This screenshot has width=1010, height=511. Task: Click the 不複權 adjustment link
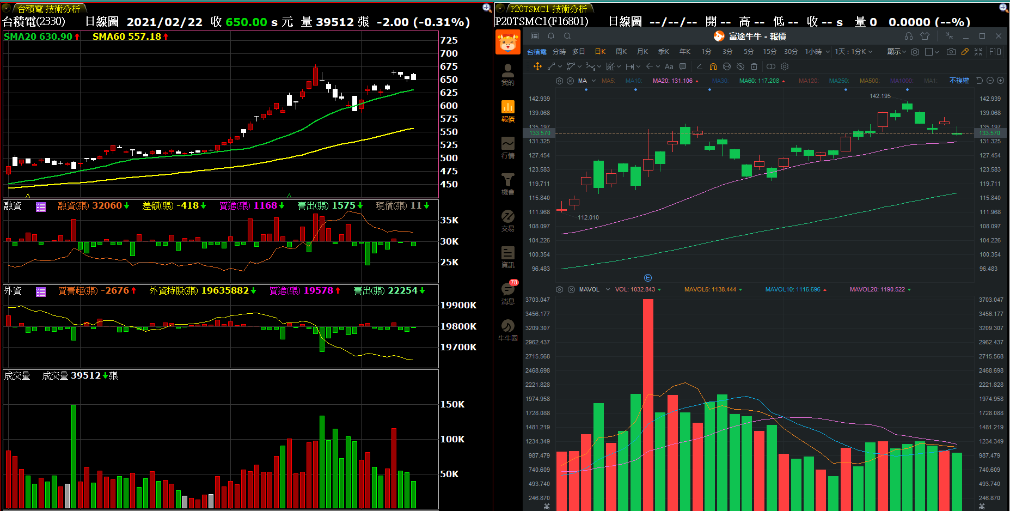click(959, 81)
